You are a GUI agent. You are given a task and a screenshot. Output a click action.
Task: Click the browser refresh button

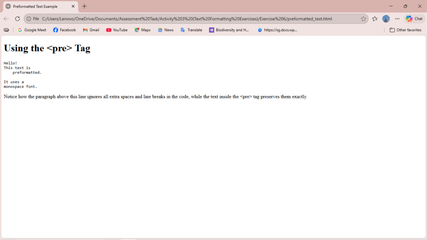point(18,19)
